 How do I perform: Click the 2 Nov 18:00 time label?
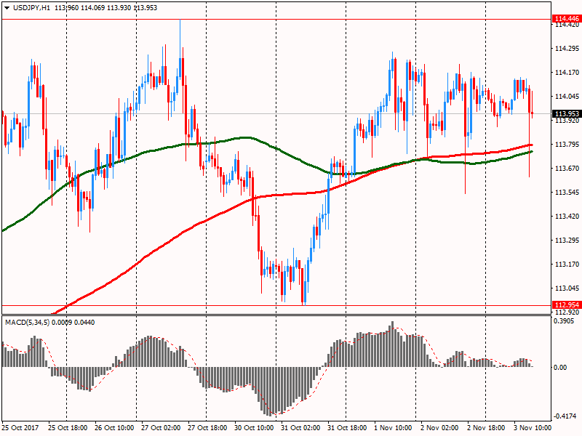(486, 428)
